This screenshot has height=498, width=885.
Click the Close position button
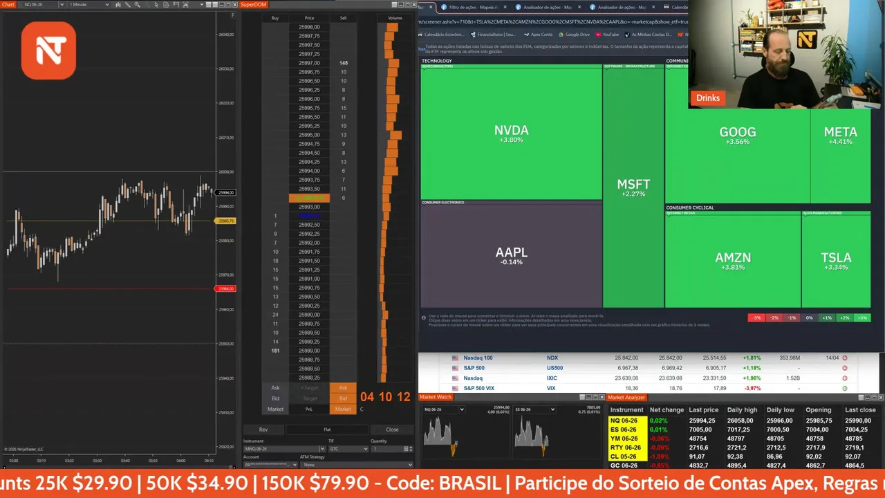point(392,430)
